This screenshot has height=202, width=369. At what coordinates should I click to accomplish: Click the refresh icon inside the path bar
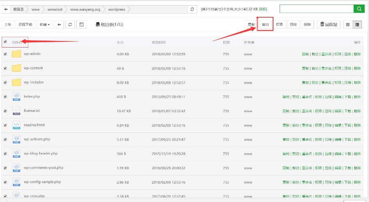pyautogui.click(x=192, y=9)
